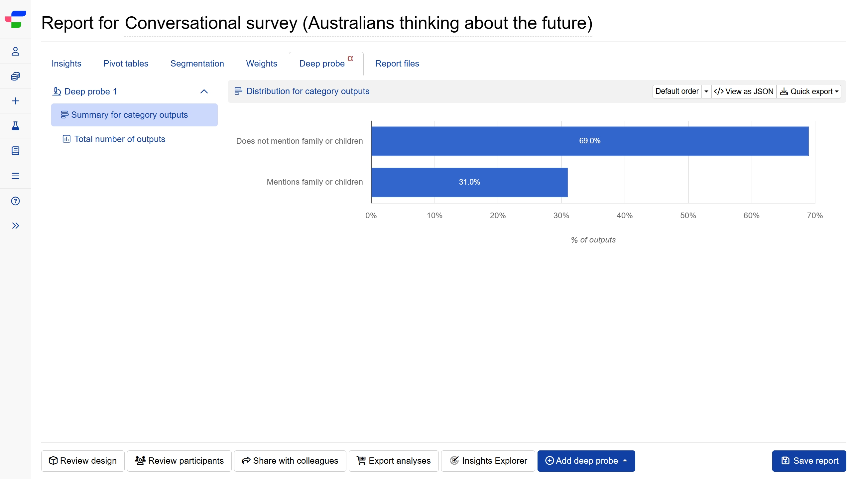This screenshot has width=851, height=479.
Task: Click the Total number of outputs chart icon
Action: click(66, 139)
